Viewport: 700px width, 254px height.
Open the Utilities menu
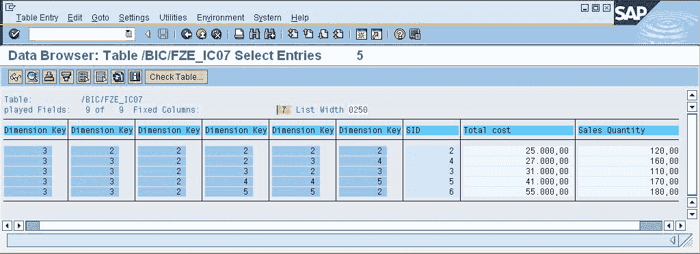(x=173, y=18)
